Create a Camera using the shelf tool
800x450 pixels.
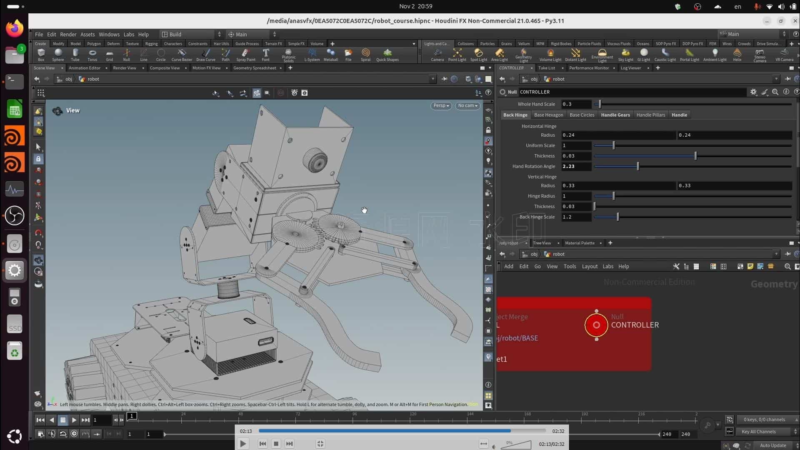click(x=437, y=55)
